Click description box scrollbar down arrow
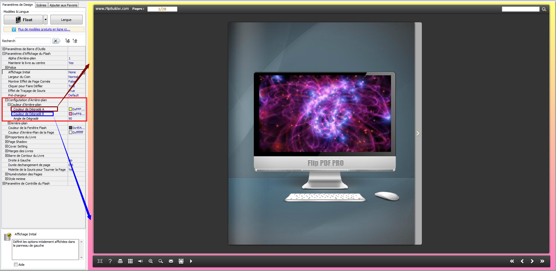This screenshot has height=271, width=556. (x=81, y=258)
